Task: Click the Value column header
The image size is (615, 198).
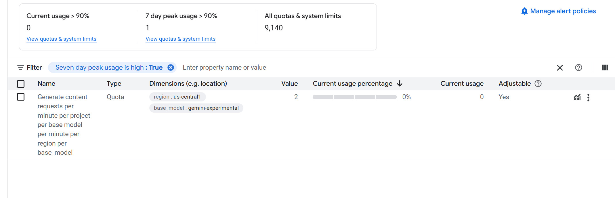Action: [289, 84]
